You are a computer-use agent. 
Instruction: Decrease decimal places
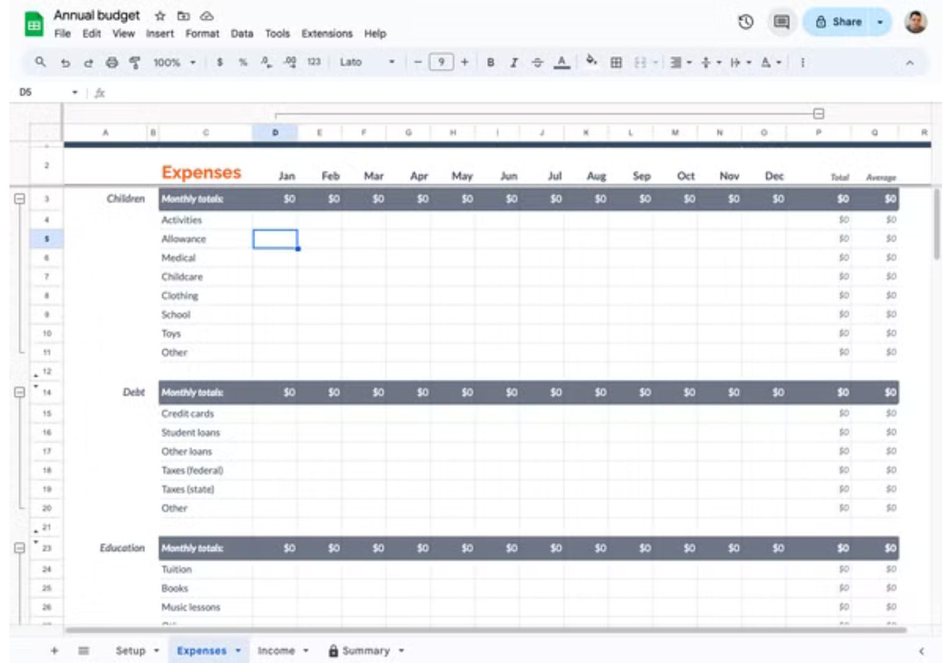tap(266, 61)
